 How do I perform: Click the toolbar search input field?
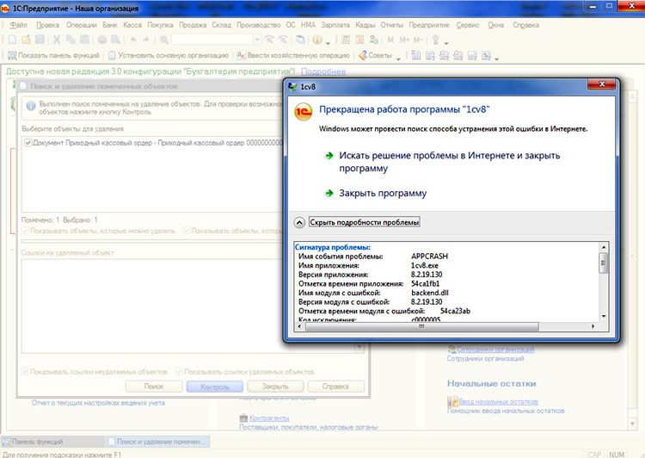pos(212,40)
